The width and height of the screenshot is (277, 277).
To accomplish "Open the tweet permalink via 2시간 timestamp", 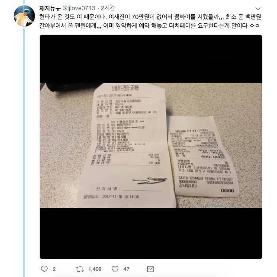I will click(108, 8).
